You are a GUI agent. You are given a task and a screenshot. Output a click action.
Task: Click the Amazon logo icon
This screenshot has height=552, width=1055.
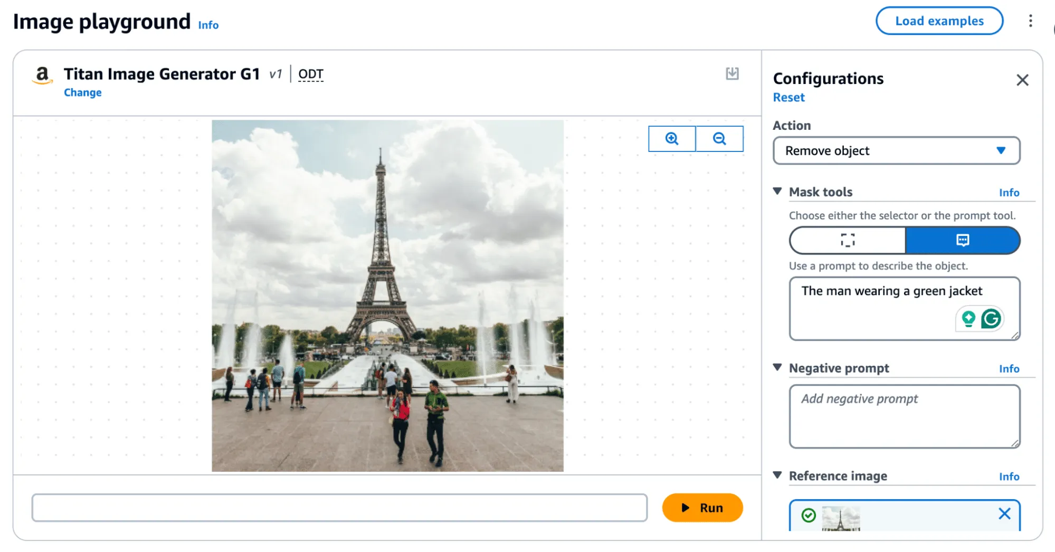tap(42, 75)
